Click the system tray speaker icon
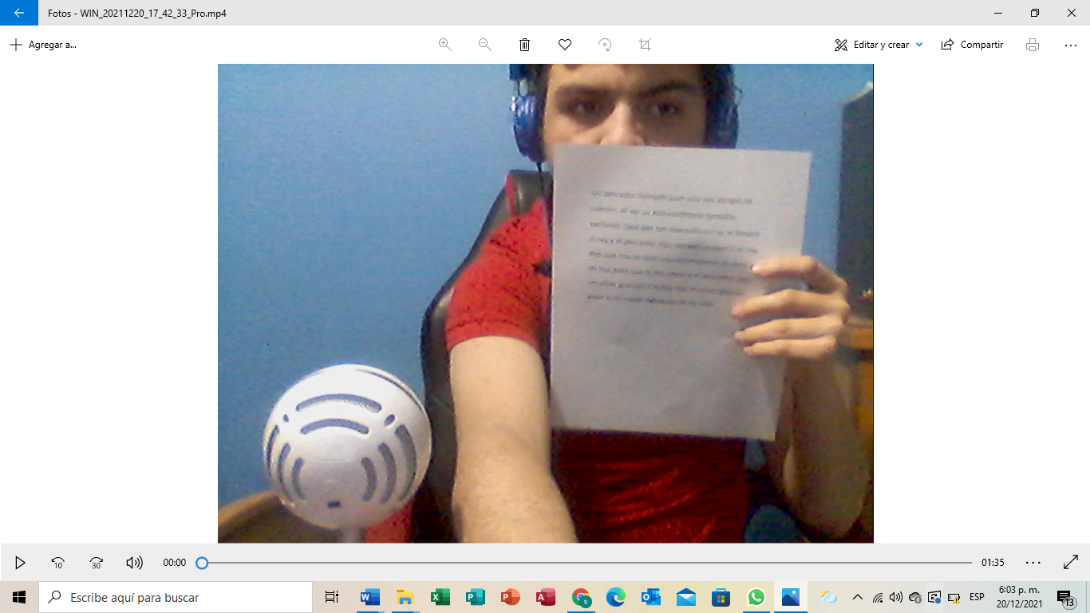1090x613 pixels. pos(896,597)
